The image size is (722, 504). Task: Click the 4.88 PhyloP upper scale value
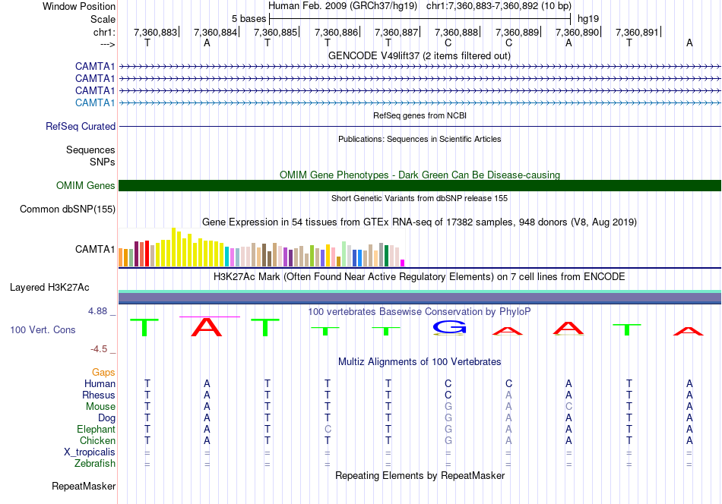[97, 311]
